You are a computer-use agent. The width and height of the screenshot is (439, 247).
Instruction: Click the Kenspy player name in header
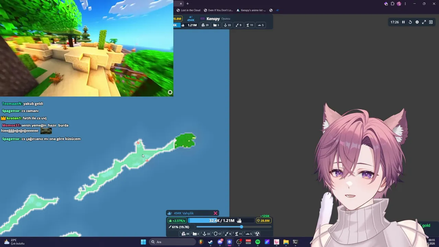pyautogui.click(x=213, y=19)
